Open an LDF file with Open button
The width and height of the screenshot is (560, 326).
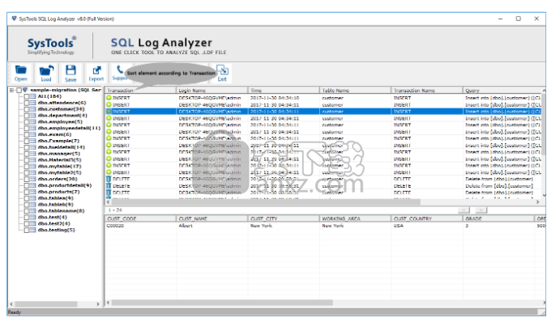(x=20, y=73)
